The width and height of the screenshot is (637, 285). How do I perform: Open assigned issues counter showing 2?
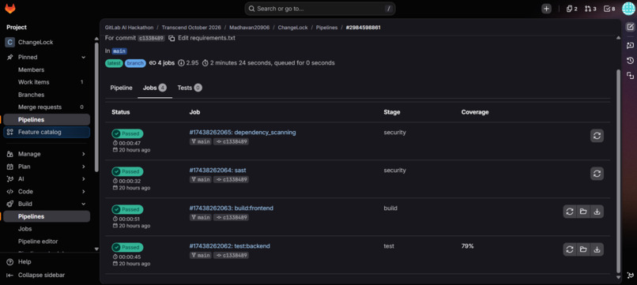click(x=571, y=9)
